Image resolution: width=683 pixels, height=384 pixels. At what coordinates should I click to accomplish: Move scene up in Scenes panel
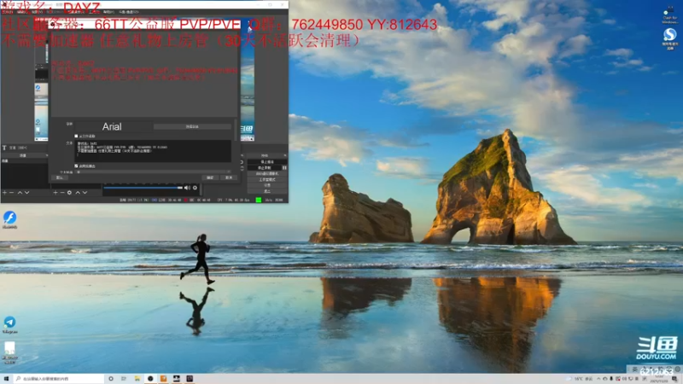point(20,193)
